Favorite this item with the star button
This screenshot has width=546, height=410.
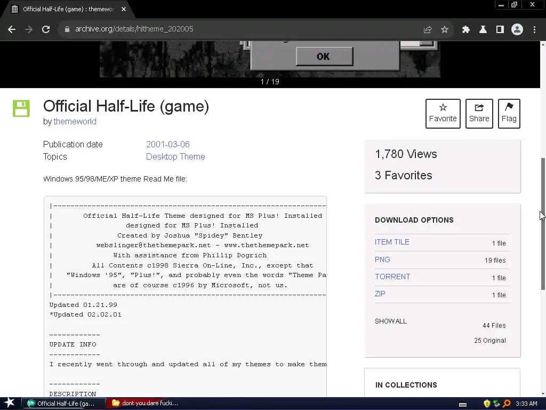point(443,114)
